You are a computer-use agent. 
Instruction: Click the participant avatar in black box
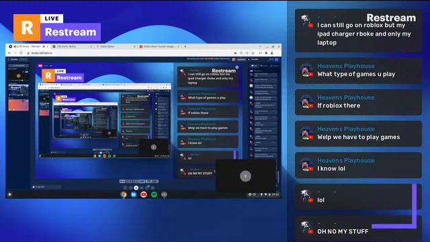click(x=245, y=176)
